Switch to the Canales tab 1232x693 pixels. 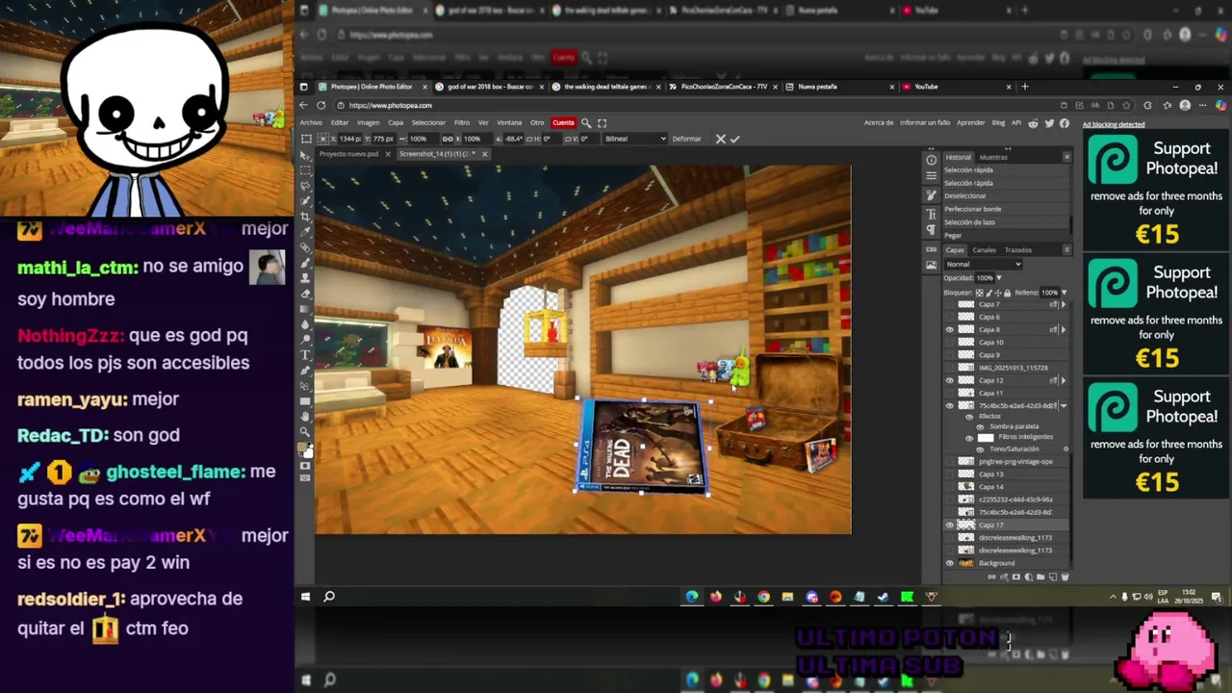coord(984,250)
